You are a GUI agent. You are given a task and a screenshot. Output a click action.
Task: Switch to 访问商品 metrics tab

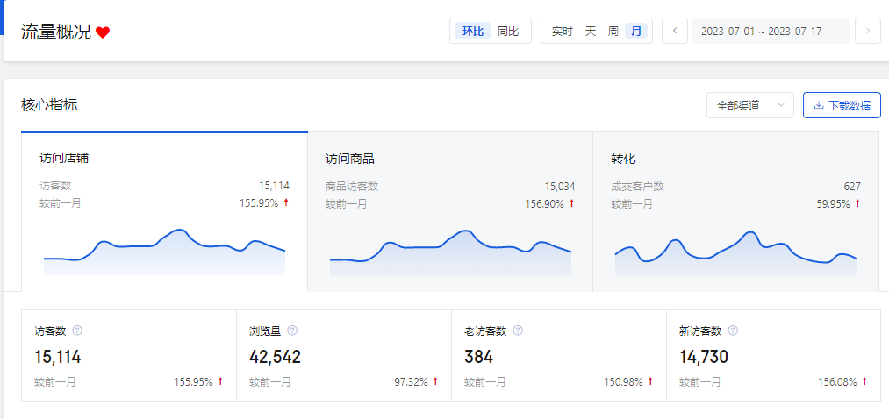(x=450, y=210)
